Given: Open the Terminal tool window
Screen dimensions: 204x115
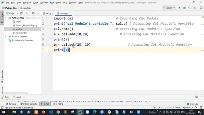Looking at the screenshot, I should point(11,104).
